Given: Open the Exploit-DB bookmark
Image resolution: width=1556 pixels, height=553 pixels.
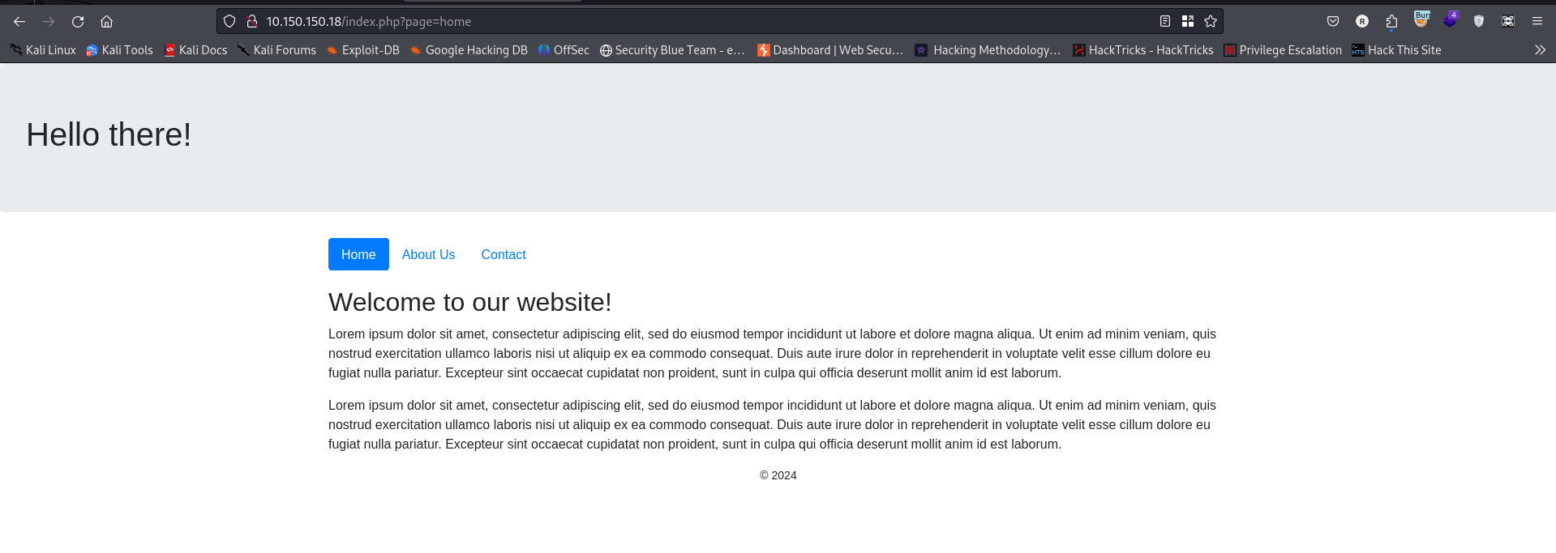Looking at the screenshot, I should point(362,50).
